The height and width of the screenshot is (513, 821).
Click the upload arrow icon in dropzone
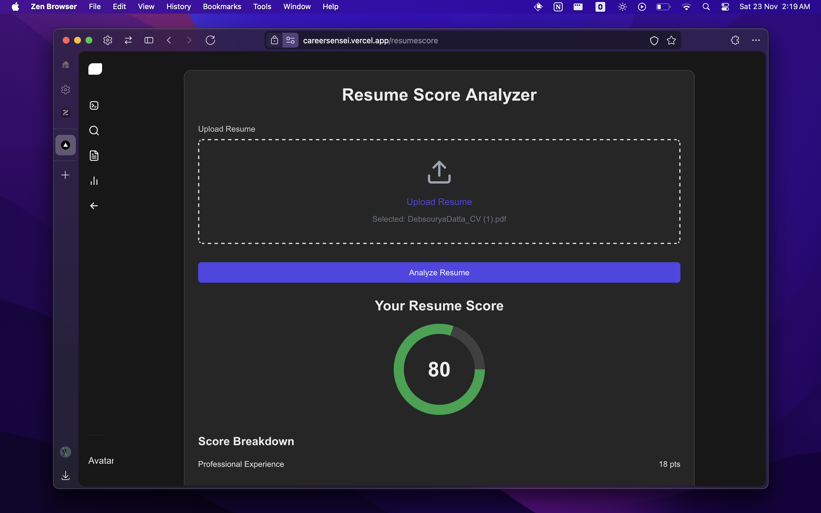[x=439, y=172]
